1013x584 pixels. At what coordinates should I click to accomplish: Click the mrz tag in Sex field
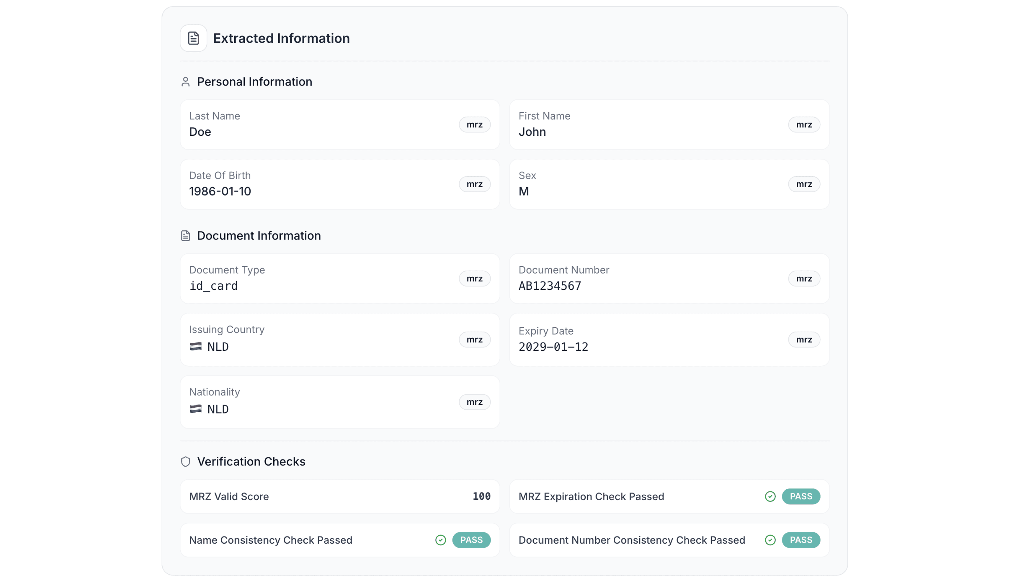(804, 184)
